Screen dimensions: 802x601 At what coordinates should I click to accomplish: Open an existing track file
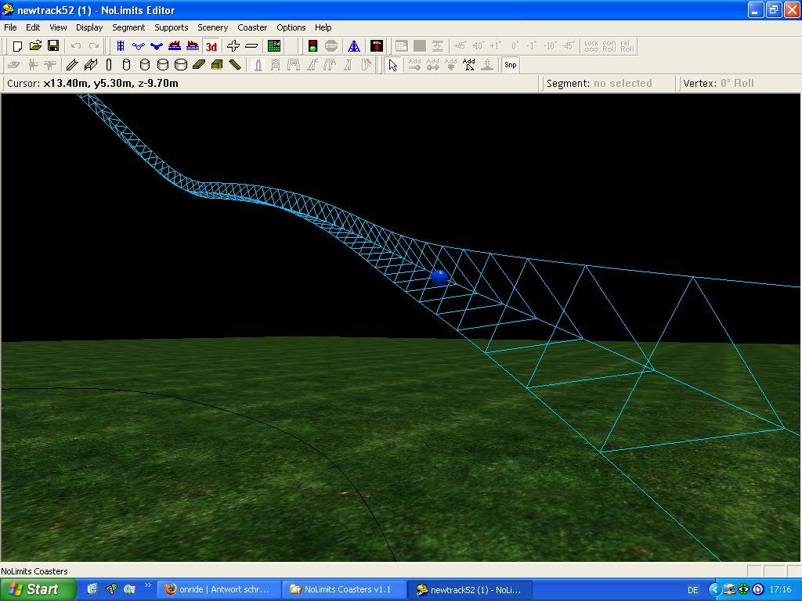35,46
